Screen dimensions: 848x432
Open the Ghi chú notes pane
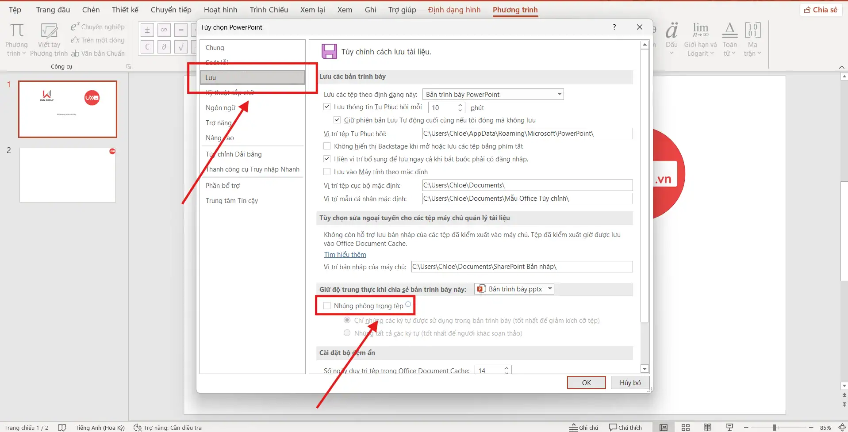(583, 427)
